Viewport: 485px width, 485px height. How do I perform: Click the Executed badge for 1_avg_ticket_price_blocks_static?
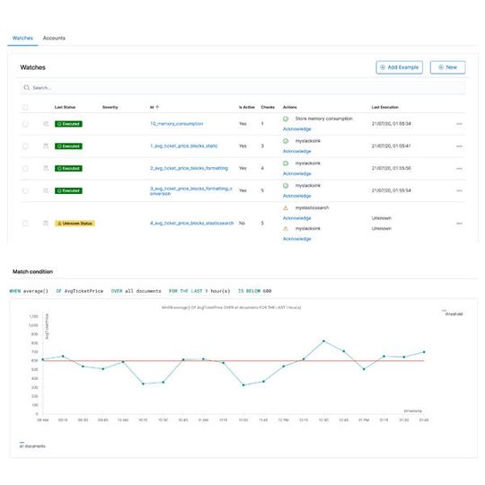point(68,146)
